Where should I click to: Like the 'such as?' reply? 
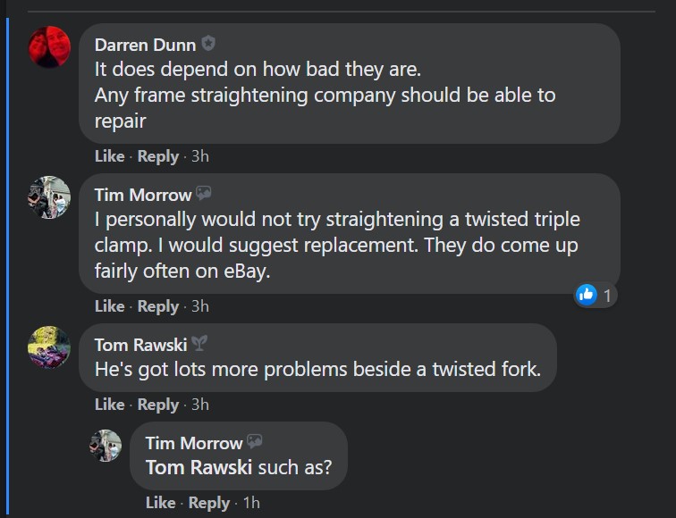pos(160,503)
